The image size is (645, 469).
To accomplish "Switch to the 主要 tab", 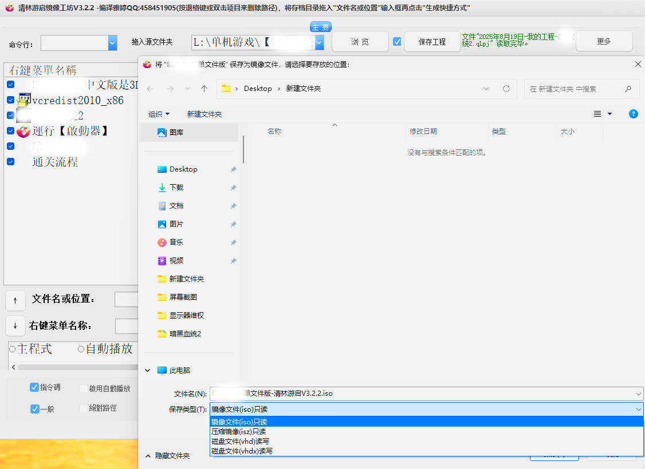I will (x=320, y=27).
